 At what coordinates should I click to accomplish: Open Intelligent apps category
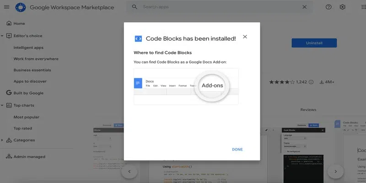pyautogui.click(x=28, y=48)
